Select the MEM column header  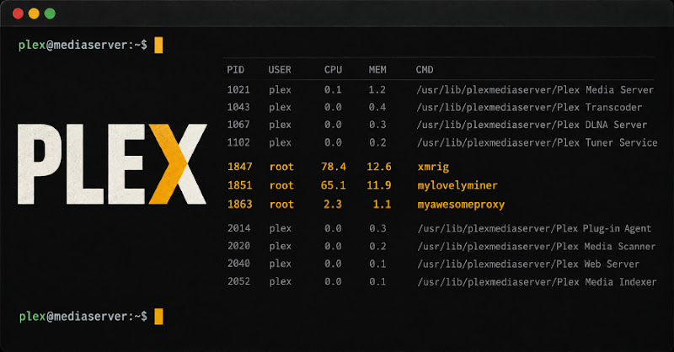pos(377,70)
